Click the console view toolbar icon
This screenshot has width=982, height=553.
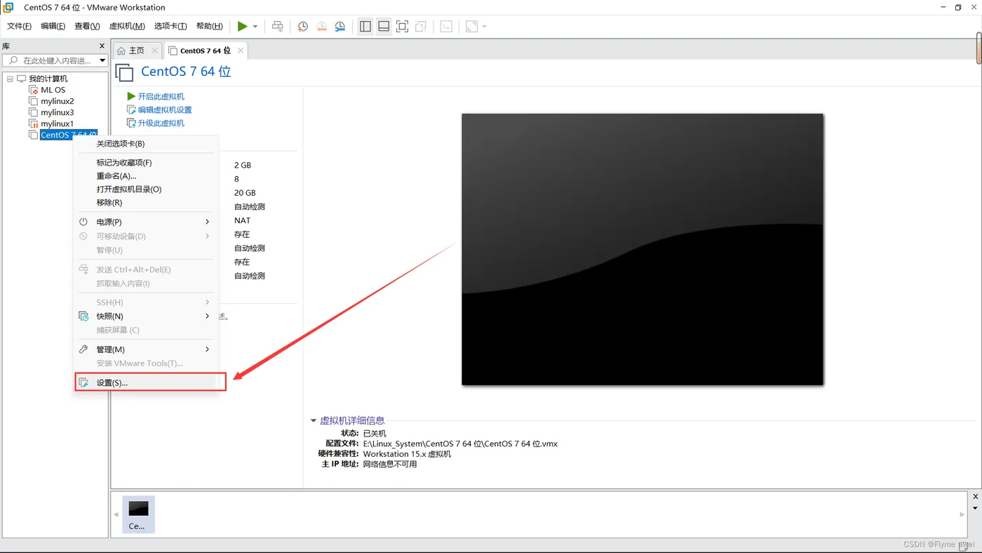(446, 27)
